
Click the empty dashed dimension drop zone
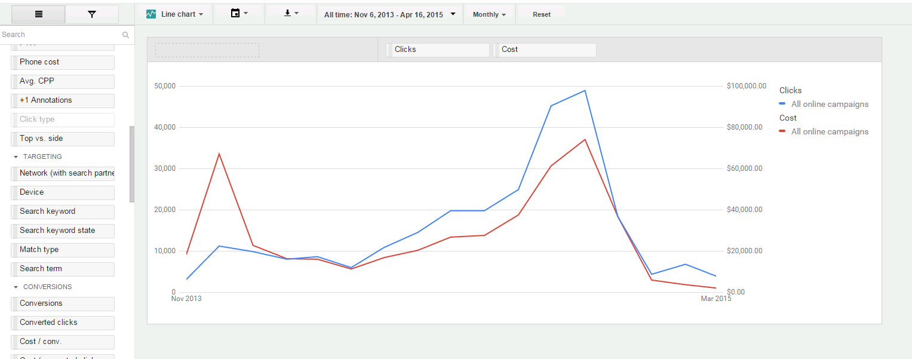(207, 50)
